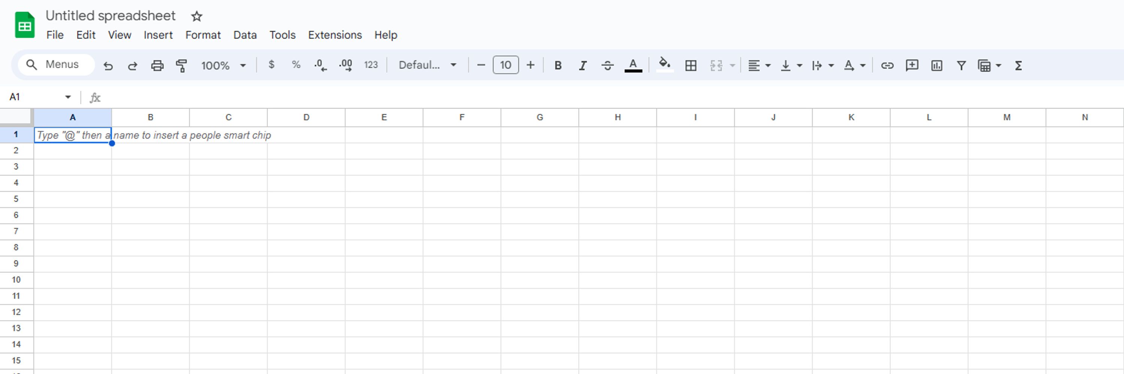The height and width of the screenshot is (374, 1124).
Task: Toggle bold formatting
Action: (558, 65)
